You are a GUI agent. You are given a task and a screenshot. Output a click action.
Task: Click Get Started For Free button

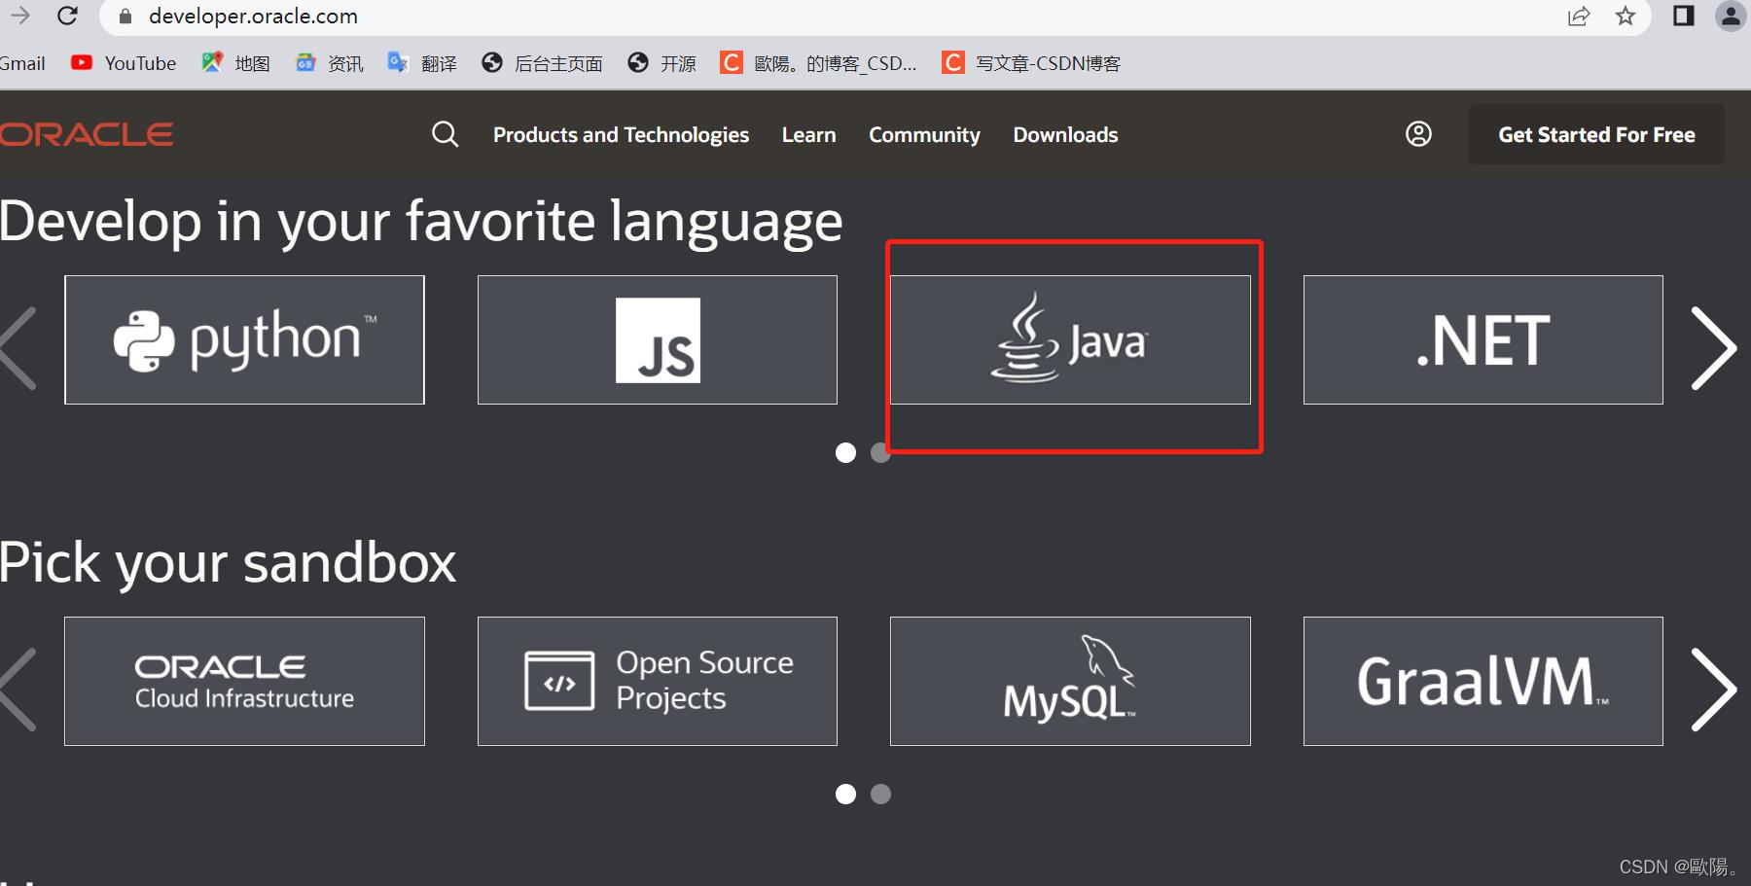click(1596, 134)
